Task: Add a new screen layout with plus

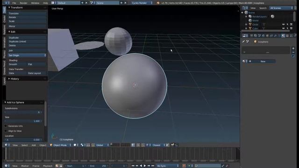Action: pos(82,3)
